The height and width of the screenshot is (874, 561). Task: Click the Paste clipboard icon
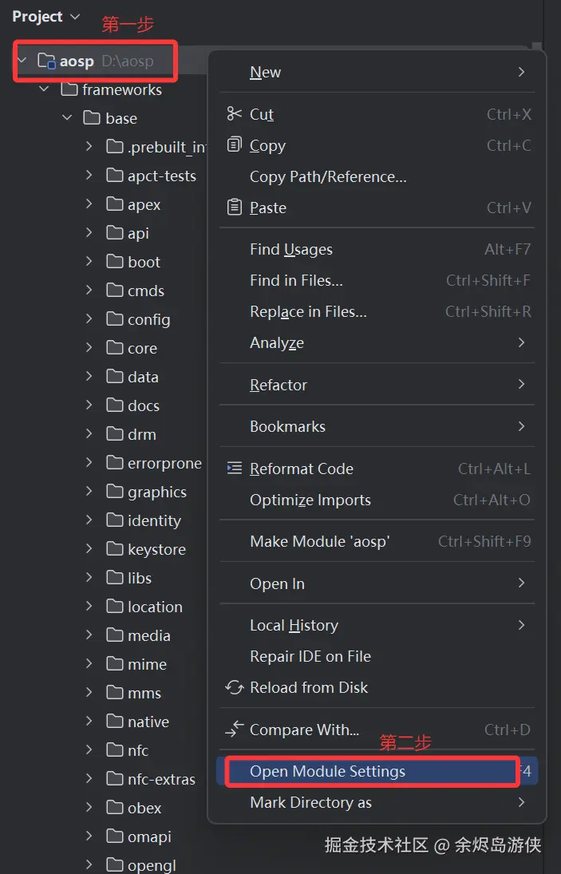click(x=234, y=208)
